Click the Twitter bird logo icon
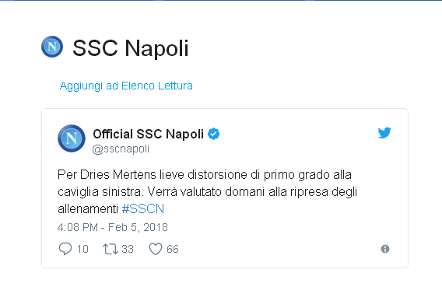Screen dimensions: 442x308 coord(384,133)
